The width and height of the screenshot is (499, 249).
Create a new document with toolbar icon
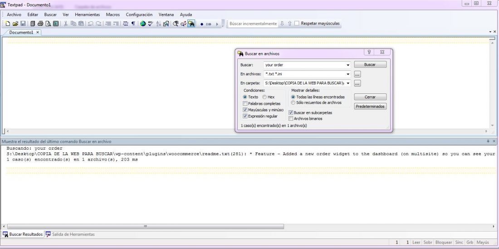(8, 24)
